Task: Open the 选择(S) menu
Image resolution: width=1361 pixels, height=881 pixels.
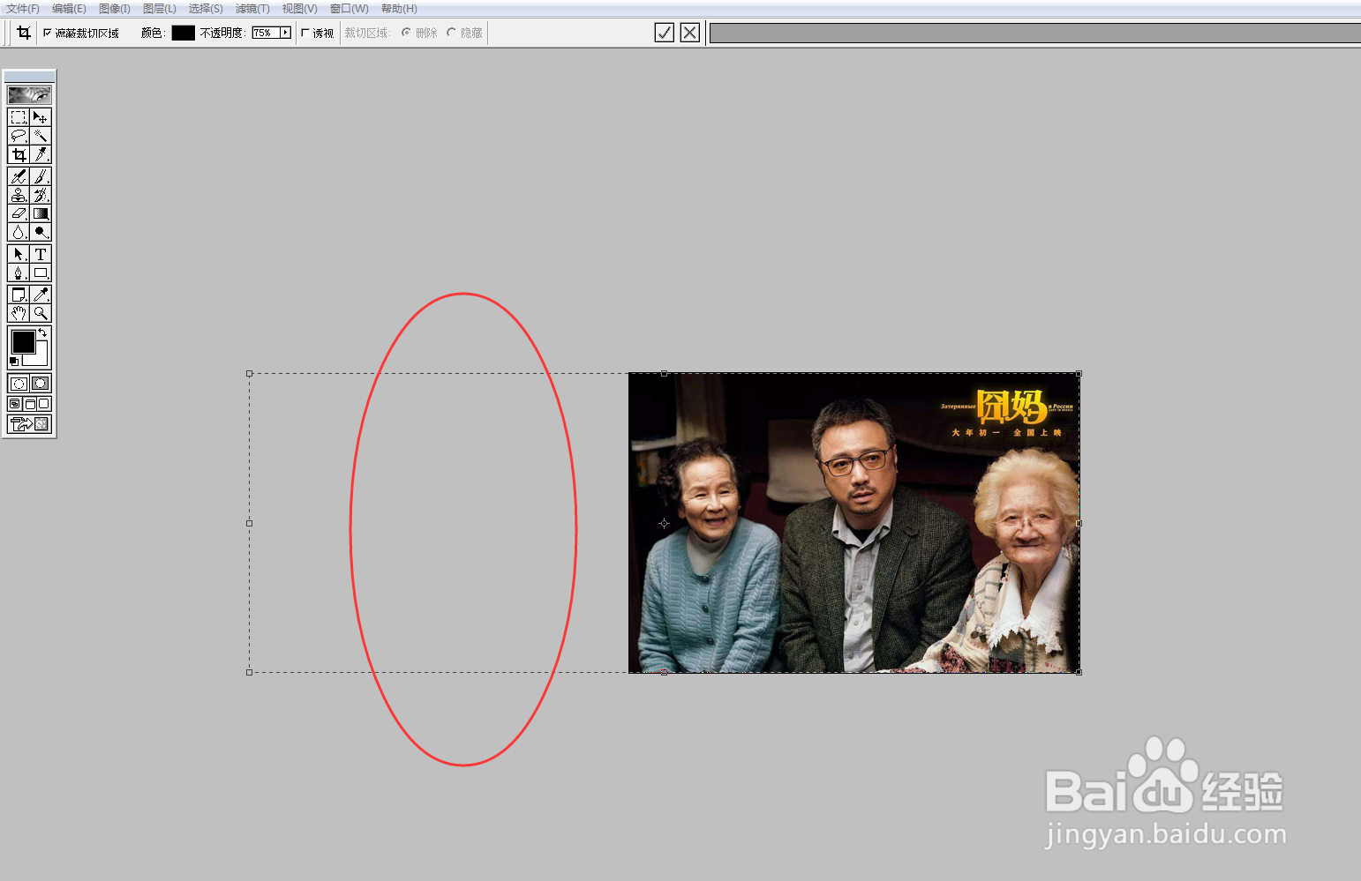Action: (x=206, y=9)
